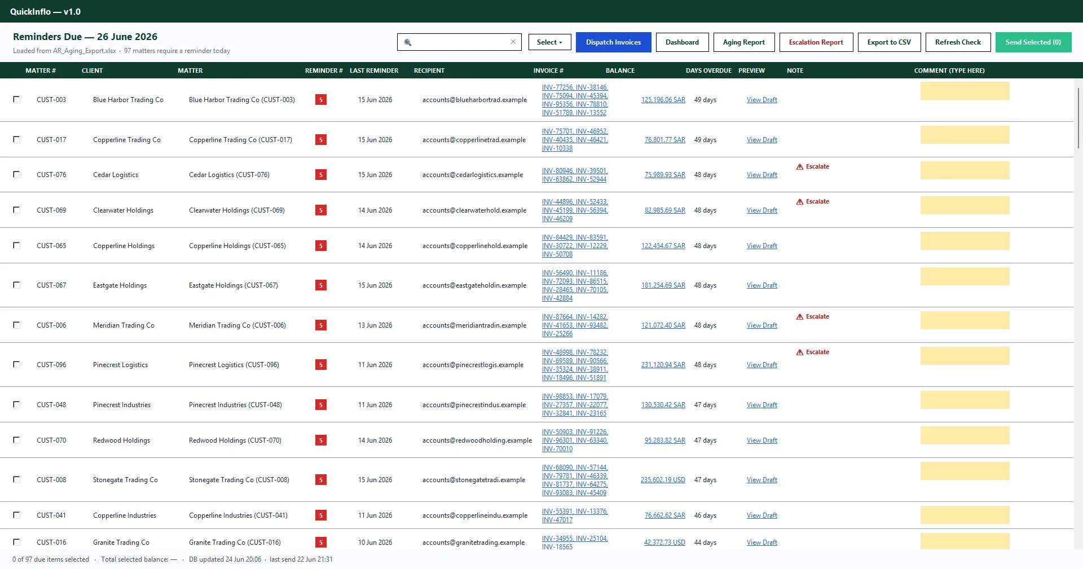Click the Matter # column header
Screen dimensions: 1083x569
tap(41, 70)
